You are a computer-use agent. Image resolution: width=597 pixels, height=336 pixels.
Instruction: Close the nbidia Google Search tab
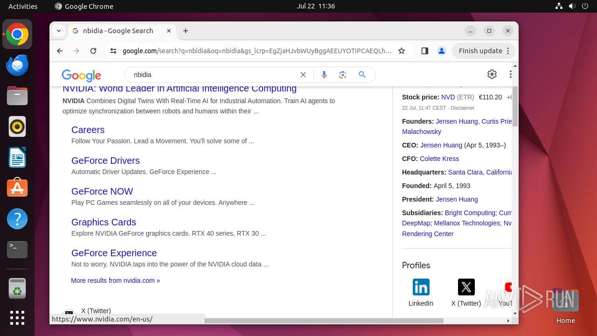169,31
